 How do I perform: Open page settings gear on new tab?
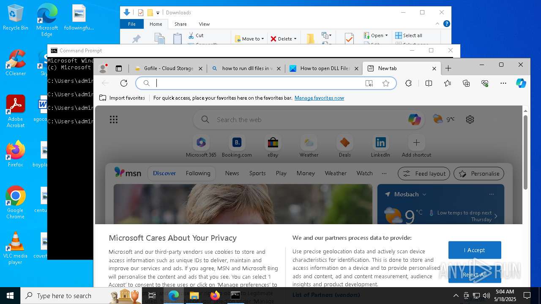point(470,119)
